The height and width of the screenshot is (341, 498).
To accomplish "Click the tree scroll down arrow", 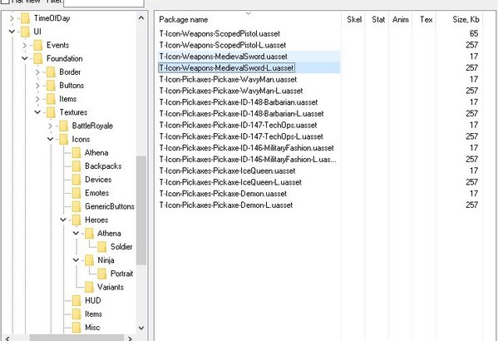I will click(141, 328).
